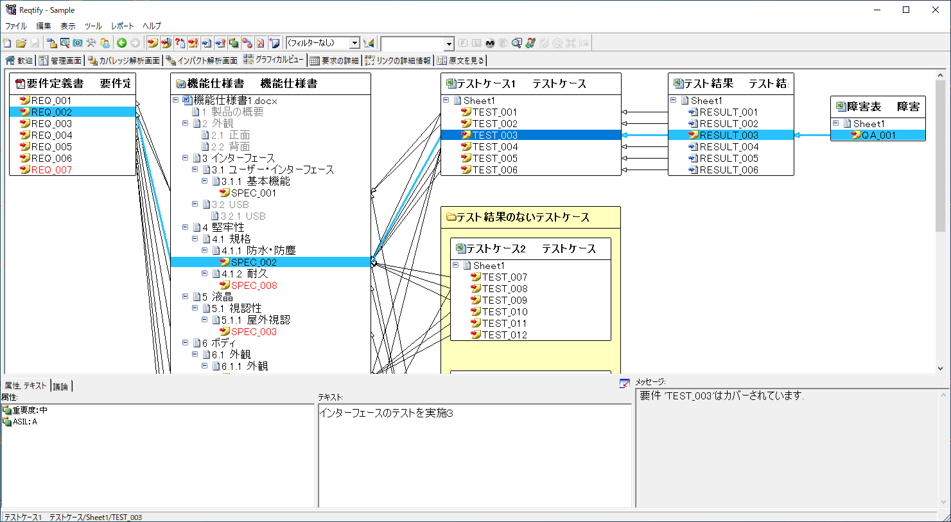Select TEST_009 in テストケース2
This screenshot has height=522, width=951.
click(504, 300)
